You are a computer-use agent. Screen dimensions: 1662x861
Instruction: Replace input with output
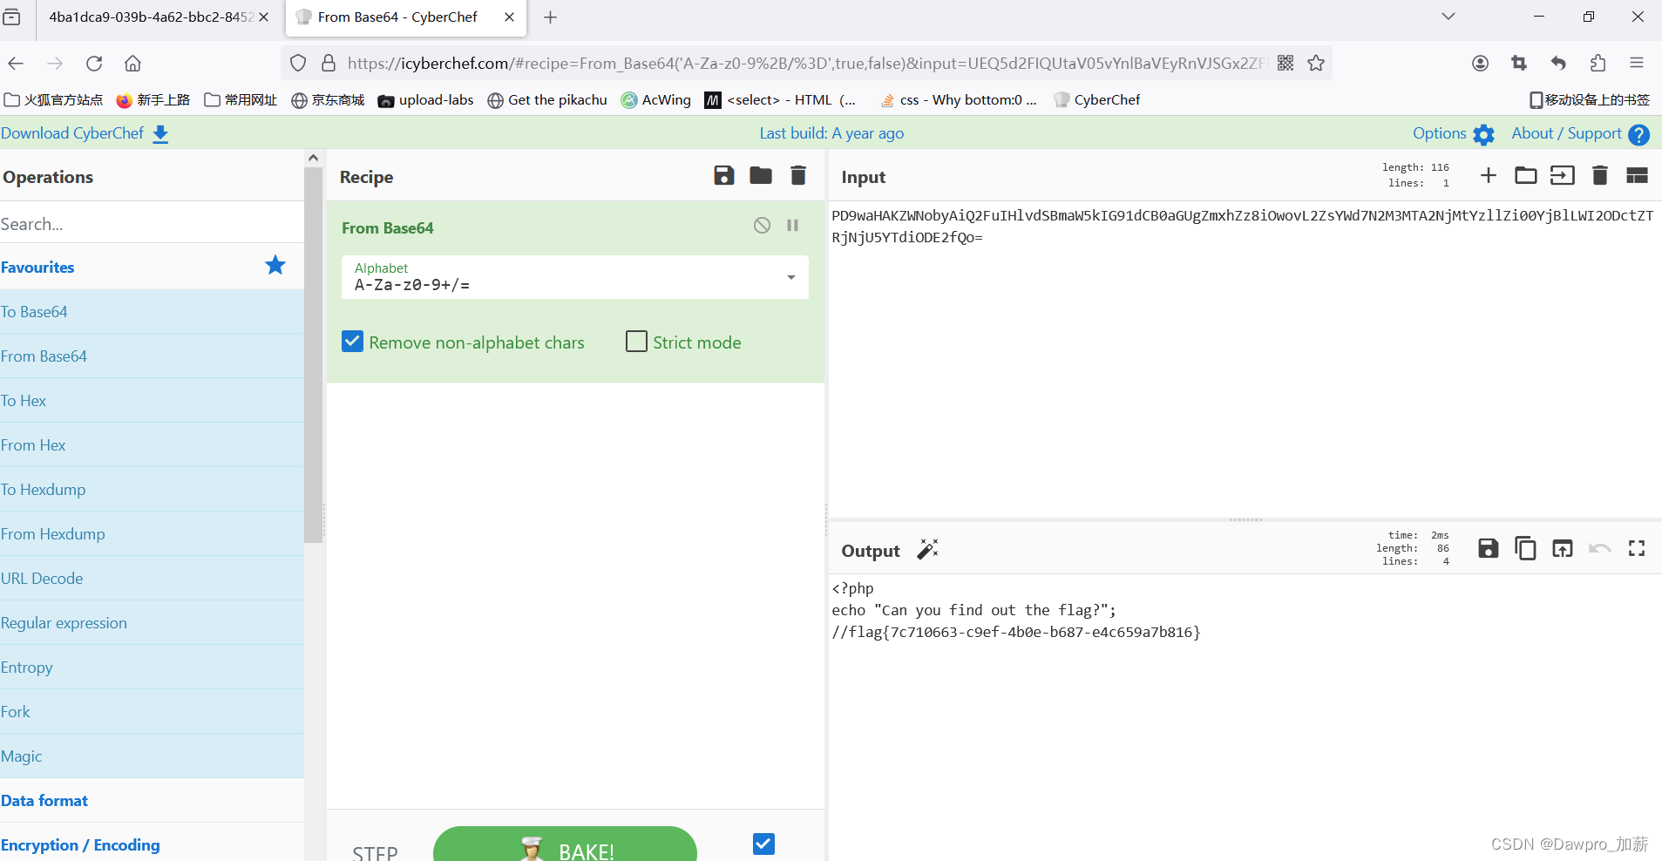click(1563, 548)
